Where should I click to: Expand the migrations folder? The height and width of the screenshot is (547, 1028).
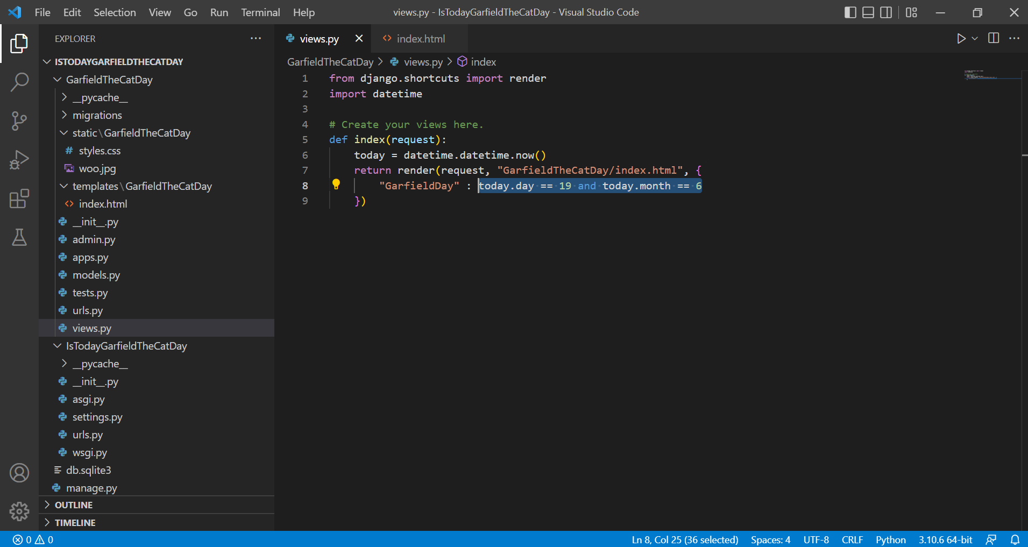click(x=97, y=115)
